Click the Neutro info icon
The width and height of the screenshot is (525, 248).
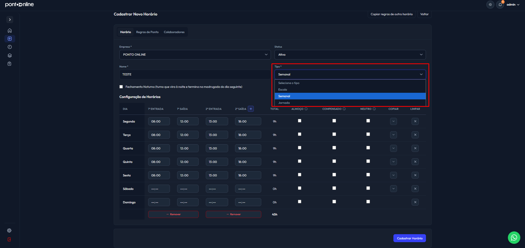(374, 109)
